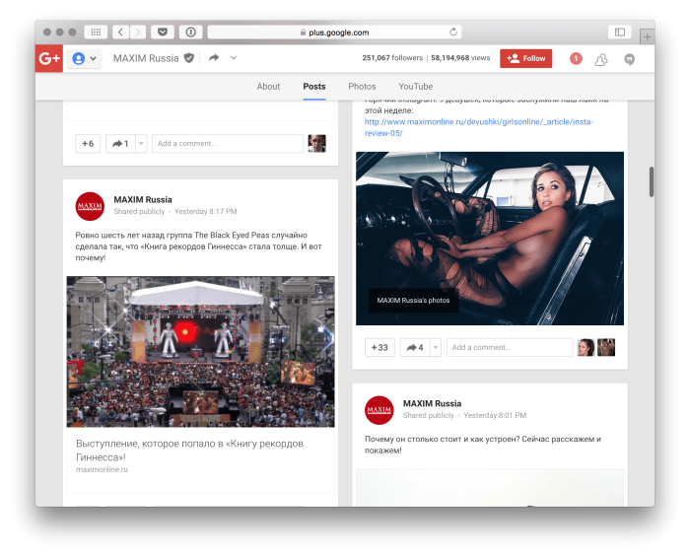This screenshot has height=557, width=690.
Task: Open the maximonline.ru insta-review-05 URL link
Action: 479,127
